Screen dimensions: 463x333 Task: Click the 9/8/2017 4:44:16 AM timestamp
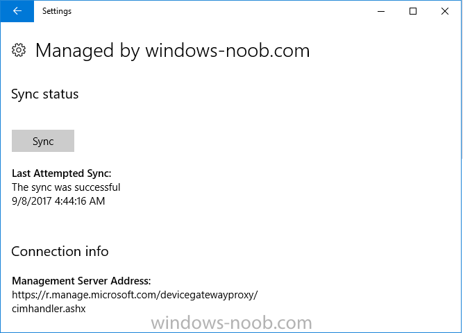pos(58,201)
